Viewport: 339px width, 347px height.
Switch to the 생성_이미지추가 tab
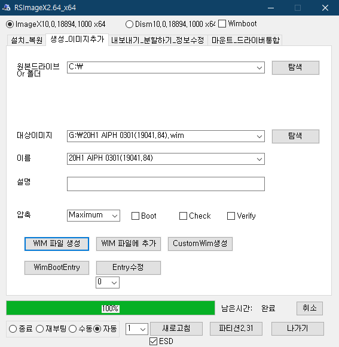click(77, 39)
